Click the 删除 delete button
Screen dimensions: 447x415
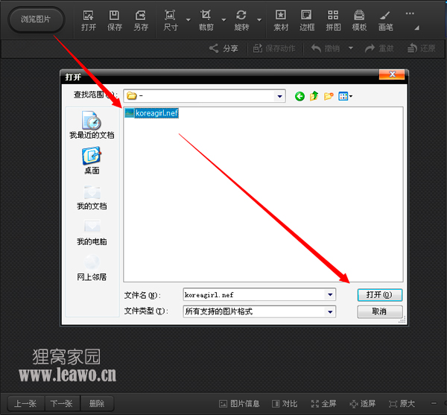pos(97,403)
